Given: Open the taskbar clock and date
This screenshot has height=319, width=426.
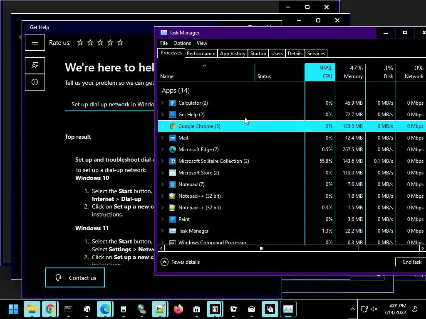Looking at the screenshot, I should pos(395,309).
